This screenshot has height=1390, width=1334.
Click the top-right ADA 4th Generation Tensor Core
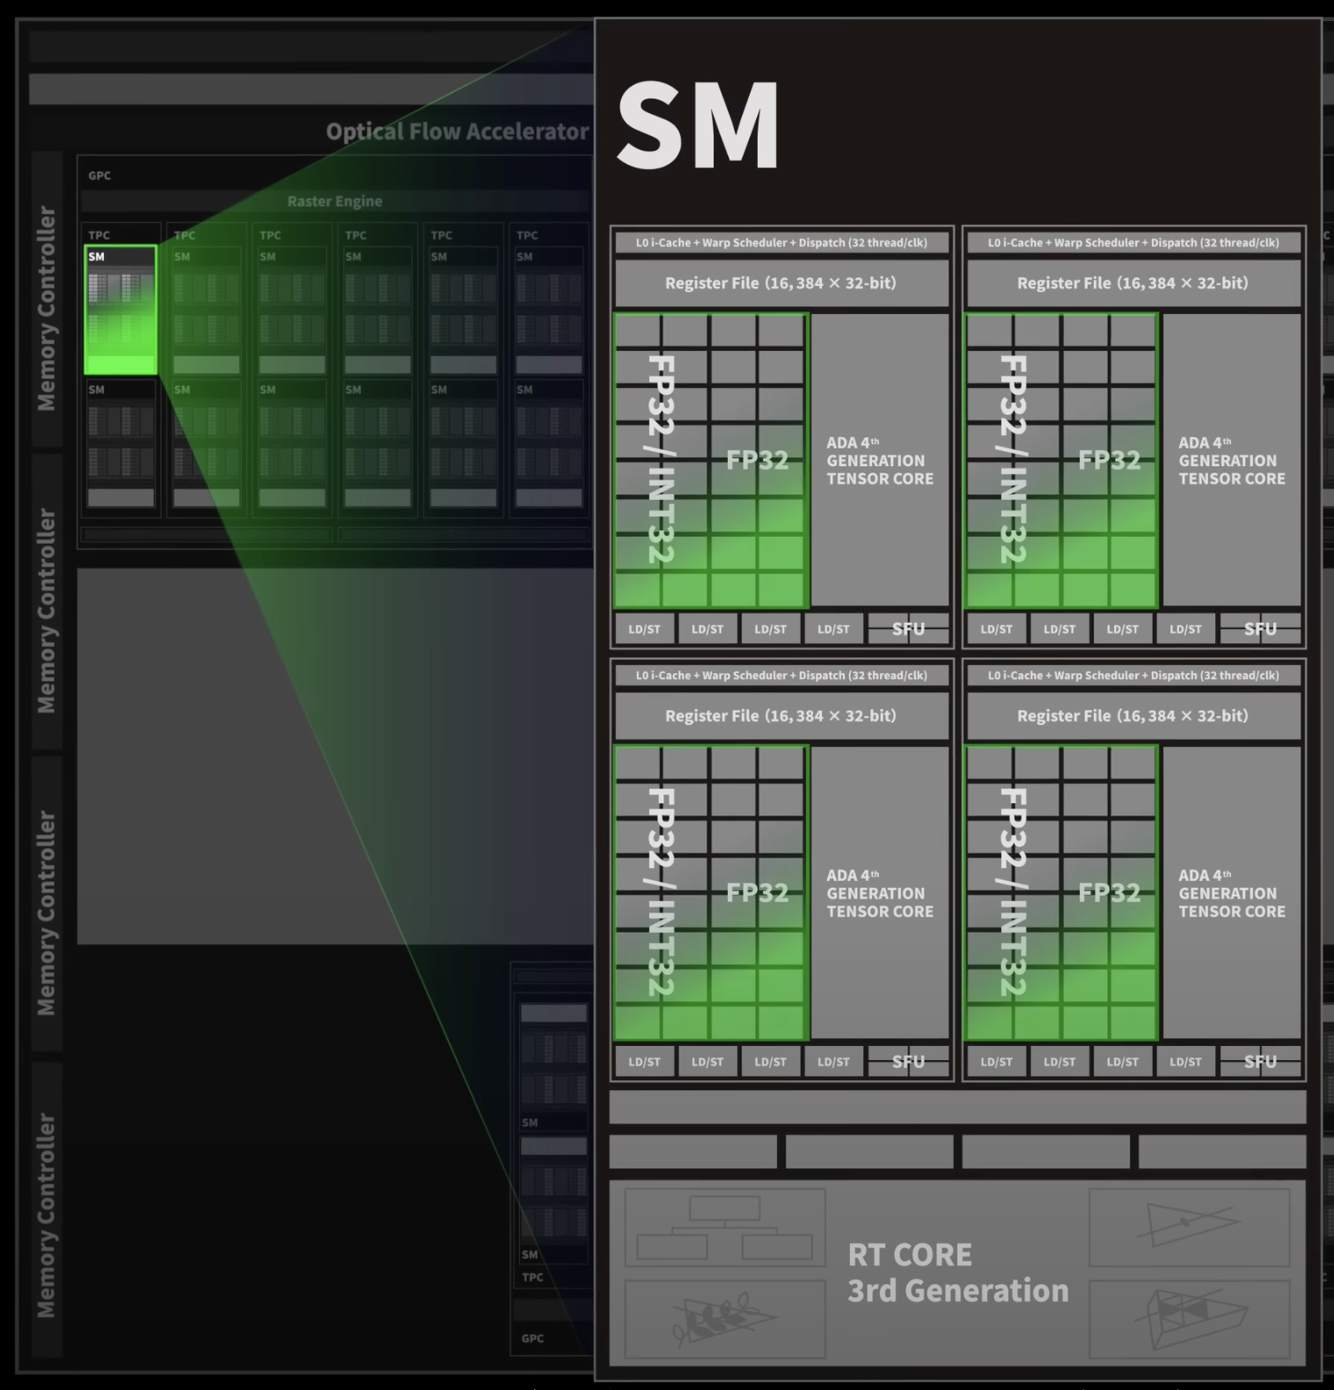click(x=1231, y=460)
